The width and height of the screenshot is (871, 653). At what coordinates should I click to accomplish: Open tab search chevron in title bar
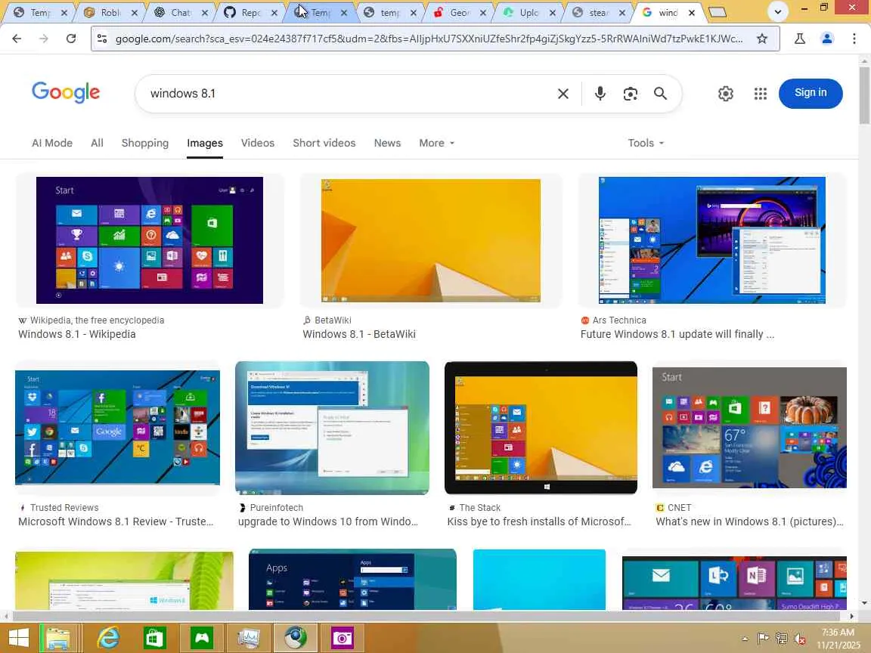[x=778, y=11]
